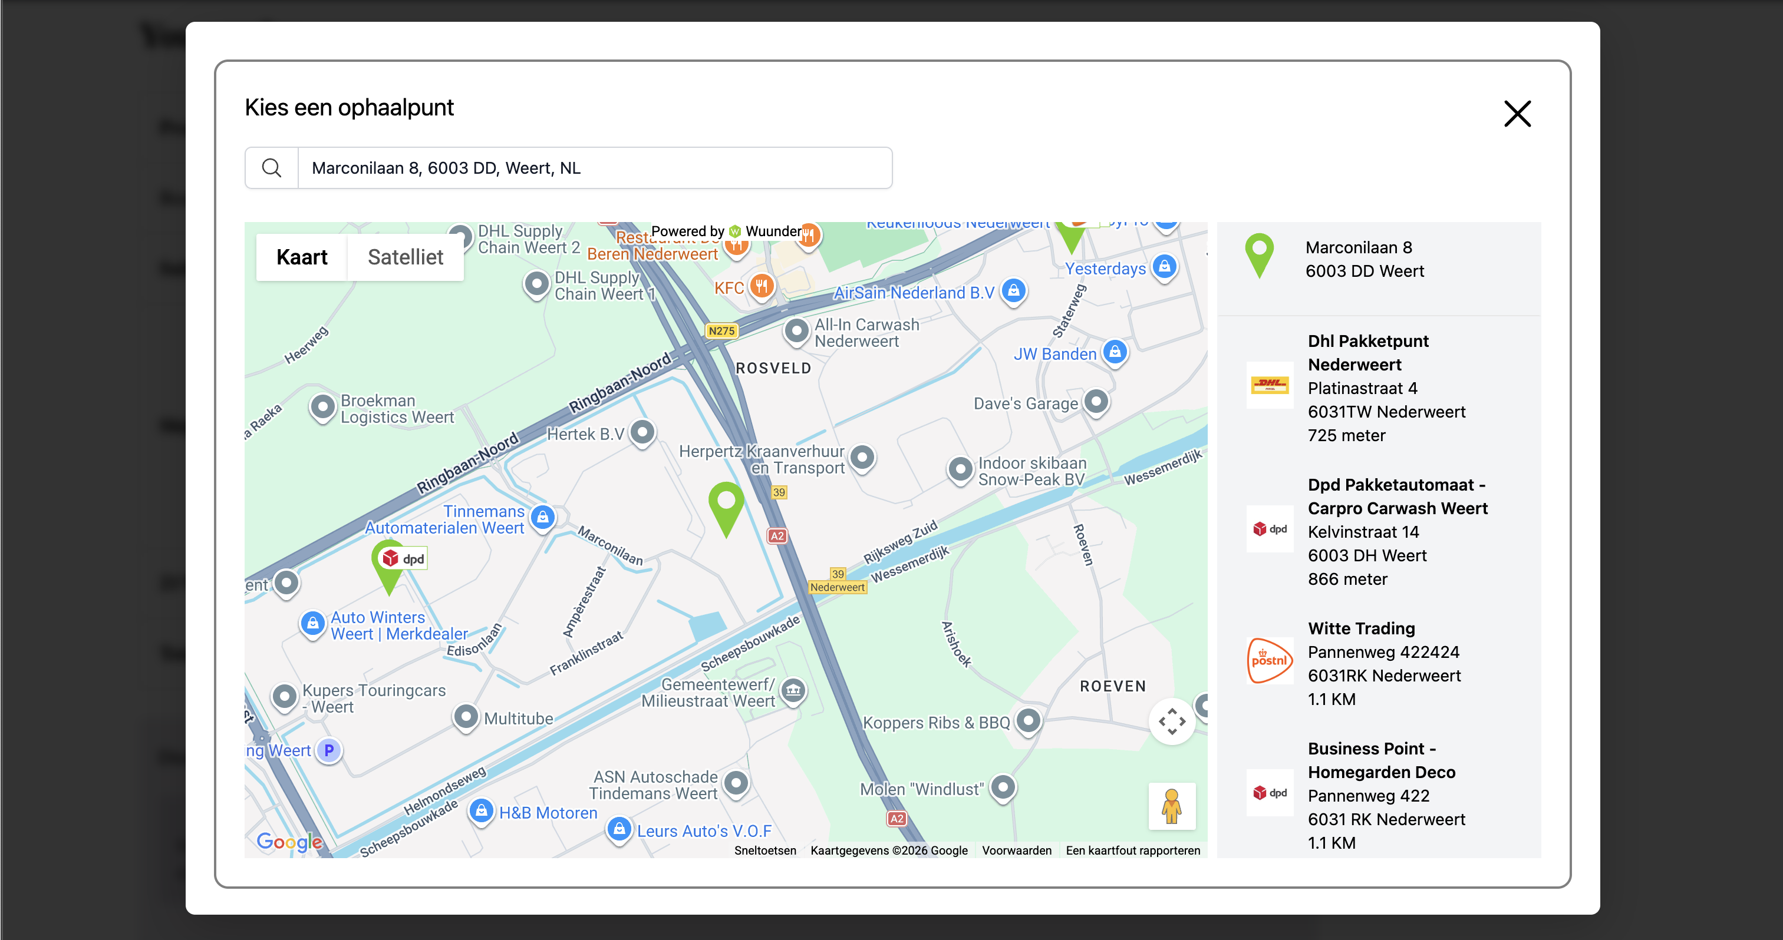Viewport: 1783px width, 940px height.
Task: Click the Street View pegman icon
Action: click(1171, 806)
